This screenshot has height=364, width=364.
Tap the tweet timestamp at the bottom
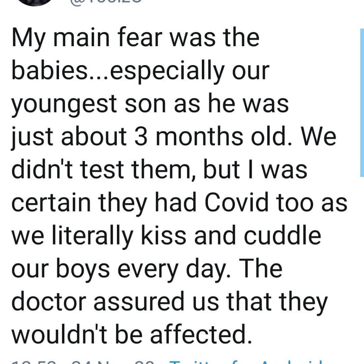coord(83,362)
